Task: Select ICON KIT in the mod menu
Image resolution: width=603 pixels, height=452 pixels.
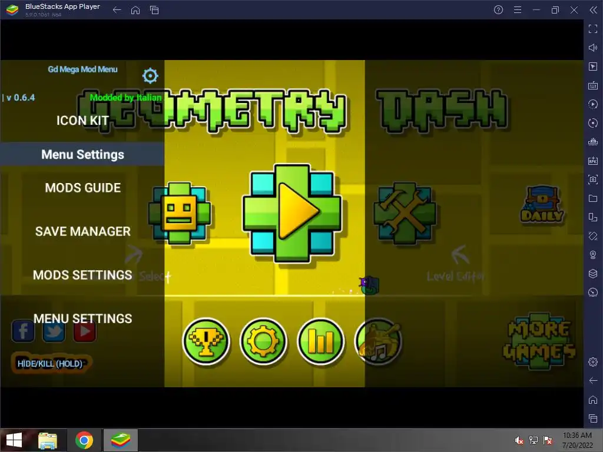Action: (x=82, y=121)
